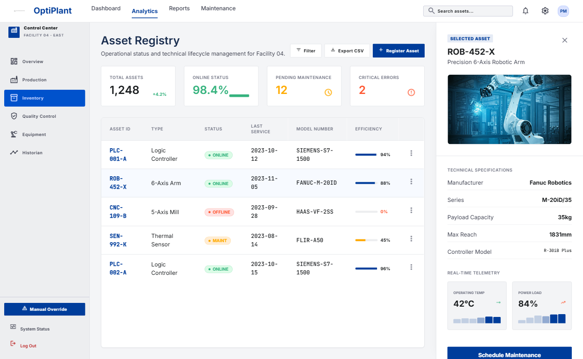Viewport: 583px width, 359px height.
Task: Open Equipment in the sidebar
Action: click(x=44, y=134)
